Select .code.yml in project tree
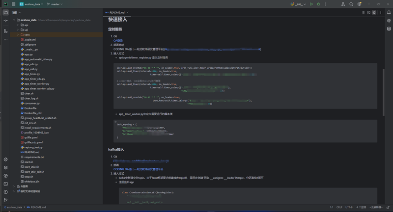 pyautogui.click(x=30, y=40)
